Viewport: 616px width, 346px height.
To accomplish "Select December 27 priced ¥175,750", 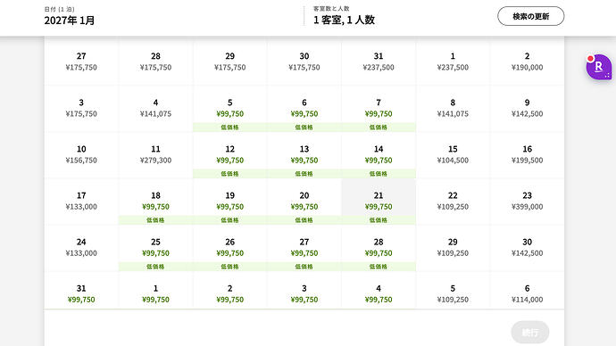I will [x=81, y=62].
